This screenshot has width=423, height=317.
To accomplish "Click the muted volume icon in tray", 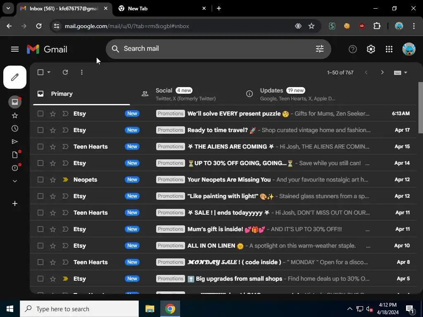I will tap(369, 309).
